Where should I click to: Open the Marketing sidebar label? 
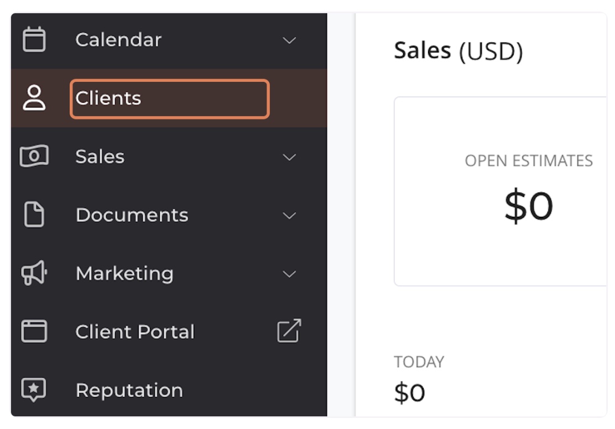pyautogui.click(x=124, y=274)
